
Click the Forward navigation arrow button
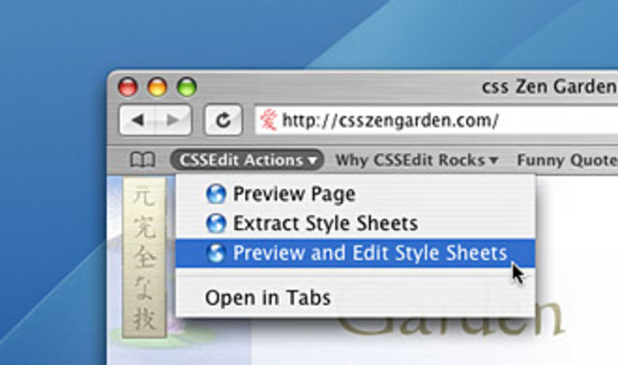pyautogui.click(x=172, y=120)
